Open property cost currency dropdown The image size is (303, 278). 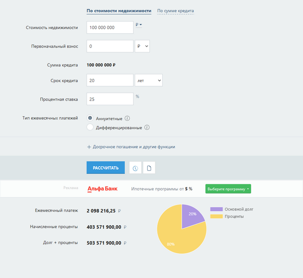[139, 25]
